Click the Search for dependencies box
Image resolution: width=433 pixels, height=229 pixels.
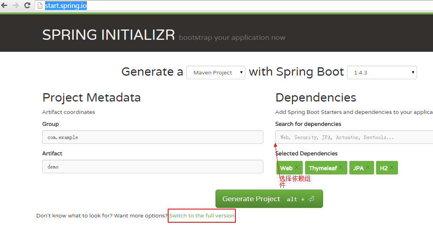[x=354, y=137]
